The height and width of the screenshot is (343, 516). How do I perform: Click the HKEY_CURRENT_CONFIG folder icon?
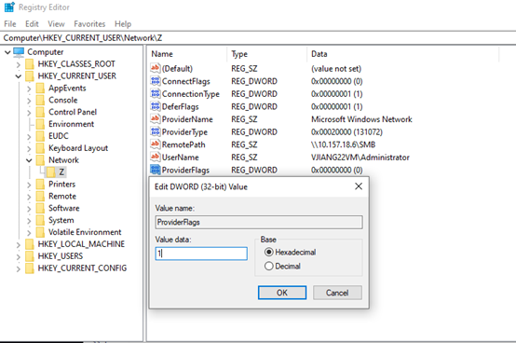pyautogui.click(x=30, y=268)
